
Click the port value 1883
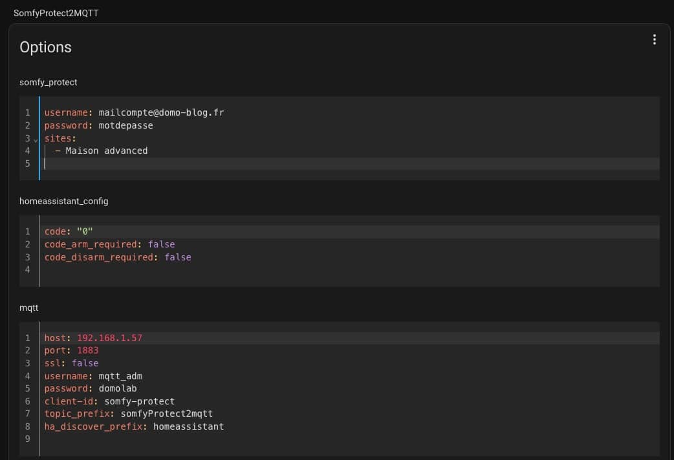pyautogui.click(x=87, y=350)
